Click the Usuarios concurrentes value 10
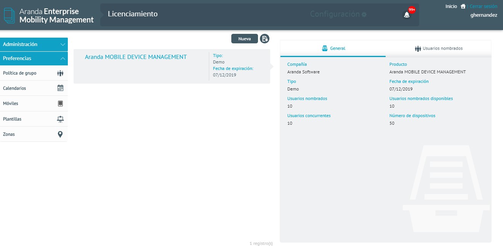 pos(290,123)
